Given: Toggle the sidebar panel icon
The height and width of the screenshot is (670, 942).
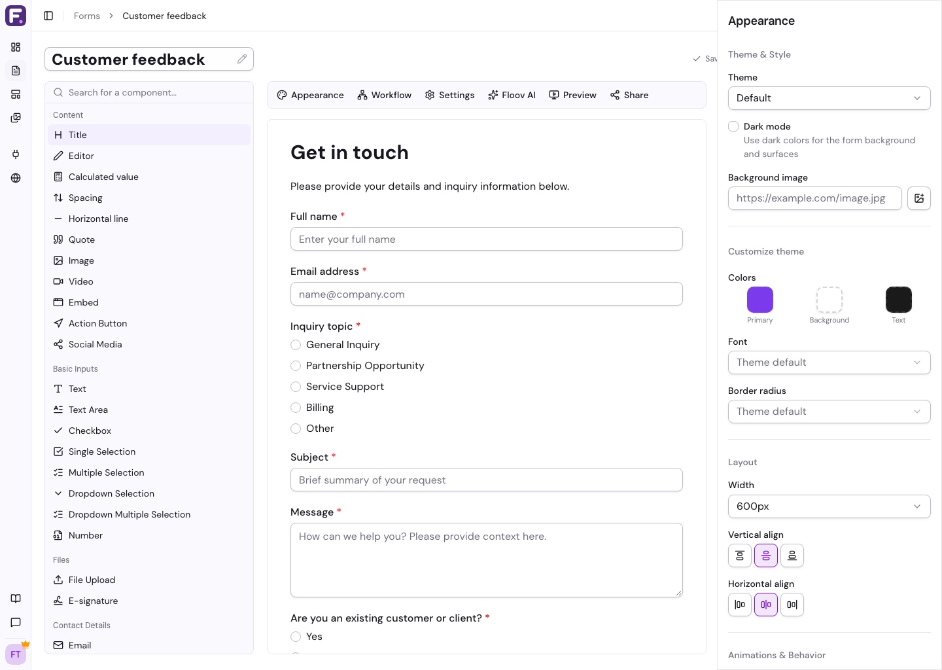Looking at the screenshot, I should [48, 16].
